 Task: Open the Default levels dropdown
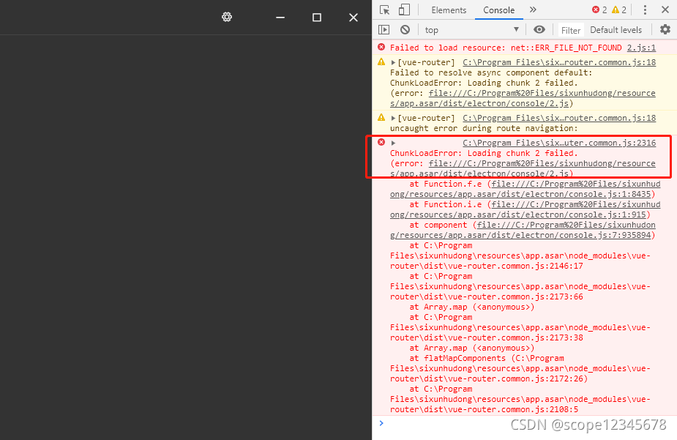(616, 30)
